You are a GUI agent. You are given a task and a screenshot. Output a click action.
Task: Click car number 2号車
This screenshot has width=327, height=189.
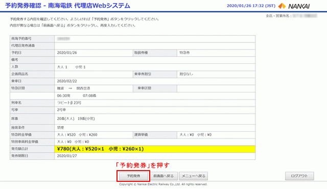click(x=61, y=110)
